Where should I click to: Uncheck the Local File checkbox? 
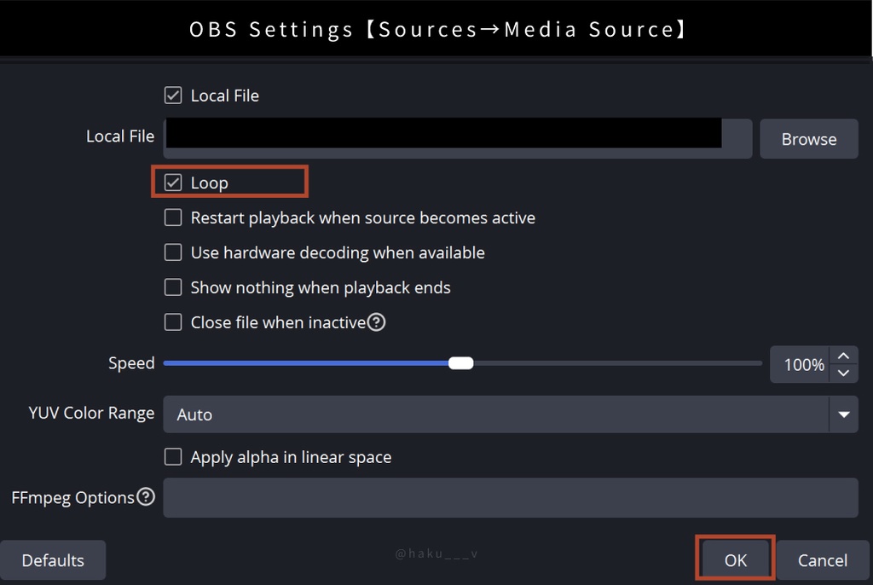(x=173, y=96)
